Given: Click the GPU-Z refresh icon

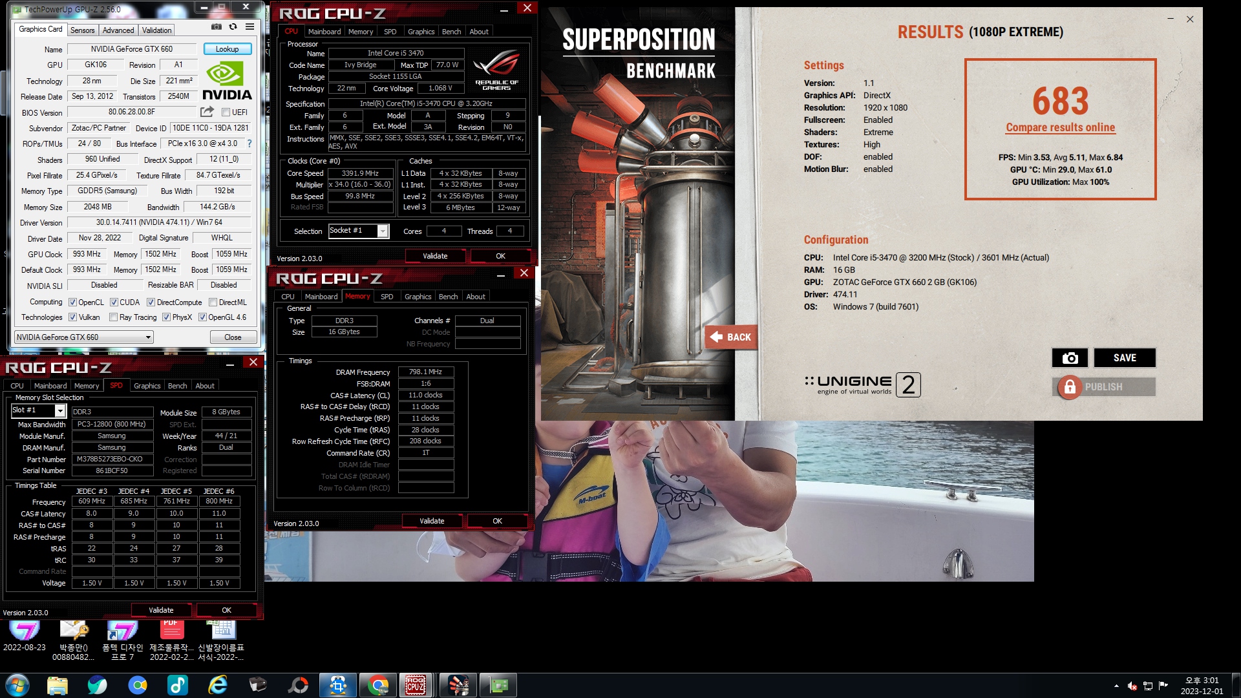Looking at the screenshot, I should (233, 26).
